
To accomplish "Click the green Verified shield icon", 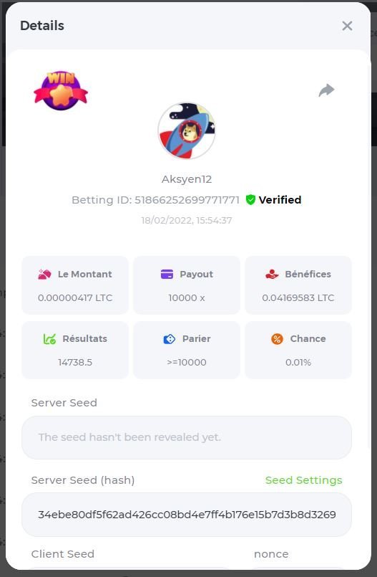I will point(250,200).
